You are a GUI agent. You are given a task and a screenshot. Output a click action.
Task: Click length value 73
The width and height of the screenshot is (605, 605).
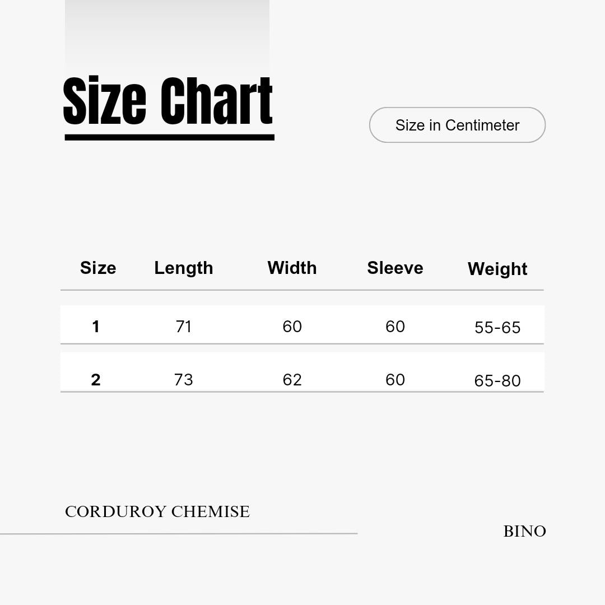(x=184, y=380)
